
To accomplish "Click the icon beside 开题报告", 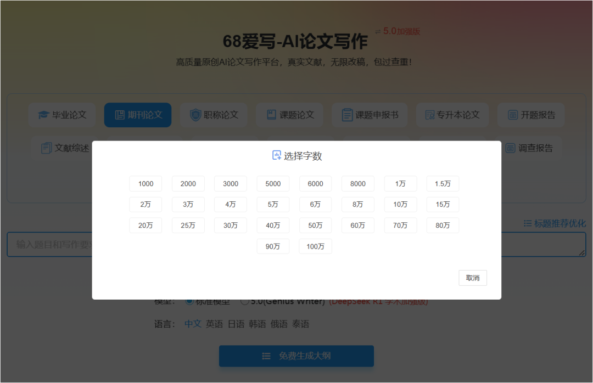I will click(513, 115).
